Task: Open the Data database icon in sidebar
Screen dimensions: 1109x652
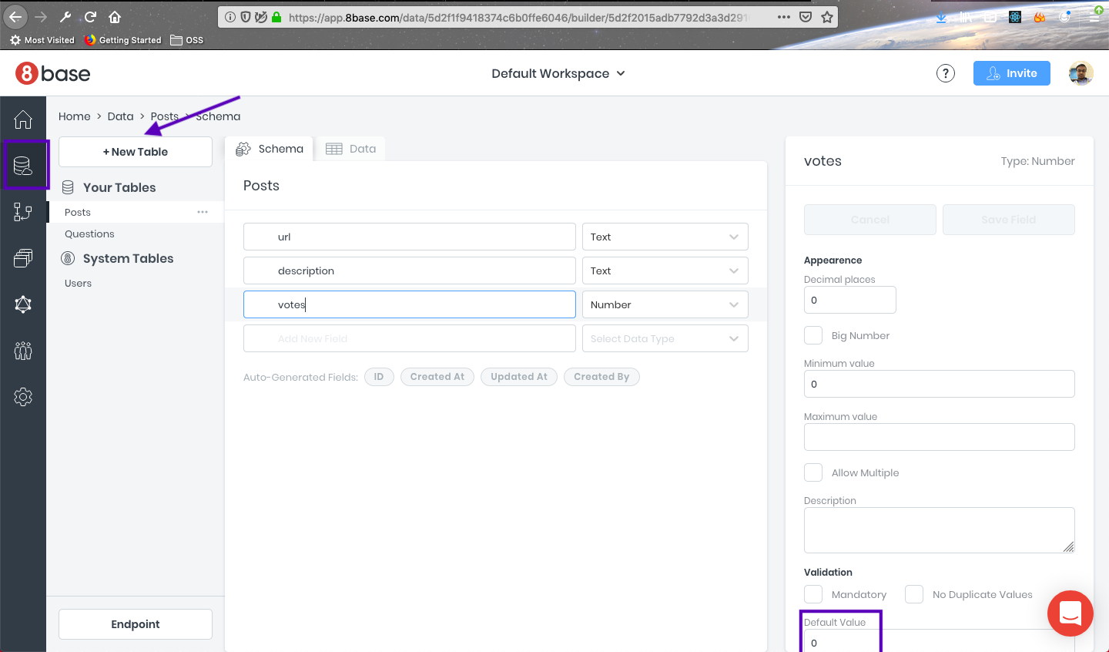Action: tap(23, 165)
